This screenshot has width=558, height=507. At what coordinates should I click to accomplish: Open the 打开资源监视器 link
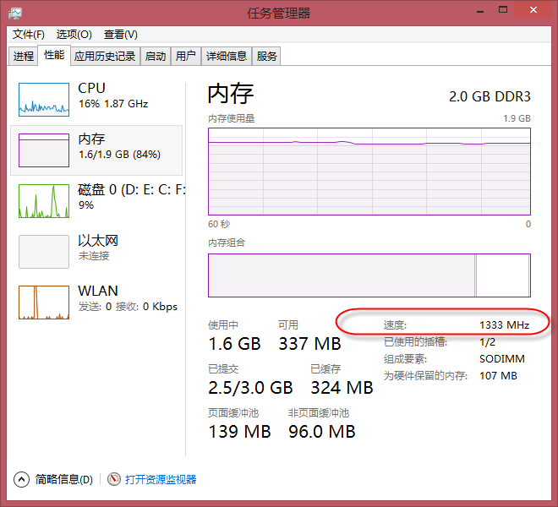[161, 479]
